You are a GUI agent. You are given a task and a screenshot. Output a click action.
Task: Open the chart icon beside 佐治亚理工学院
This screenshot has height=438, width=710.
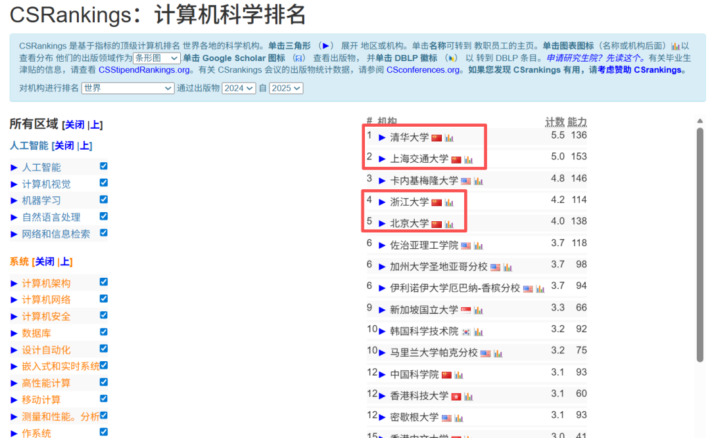click(x=478, y=246)
